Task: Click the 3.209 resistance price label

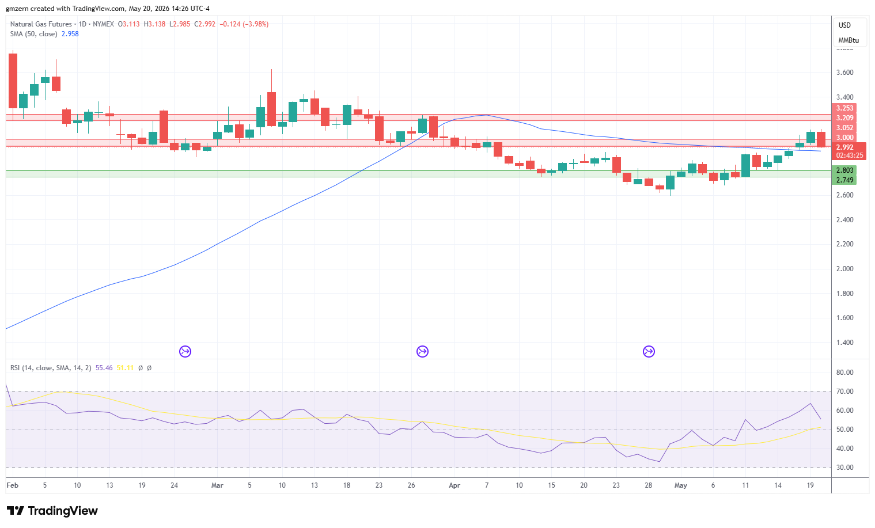Action: 845,118
